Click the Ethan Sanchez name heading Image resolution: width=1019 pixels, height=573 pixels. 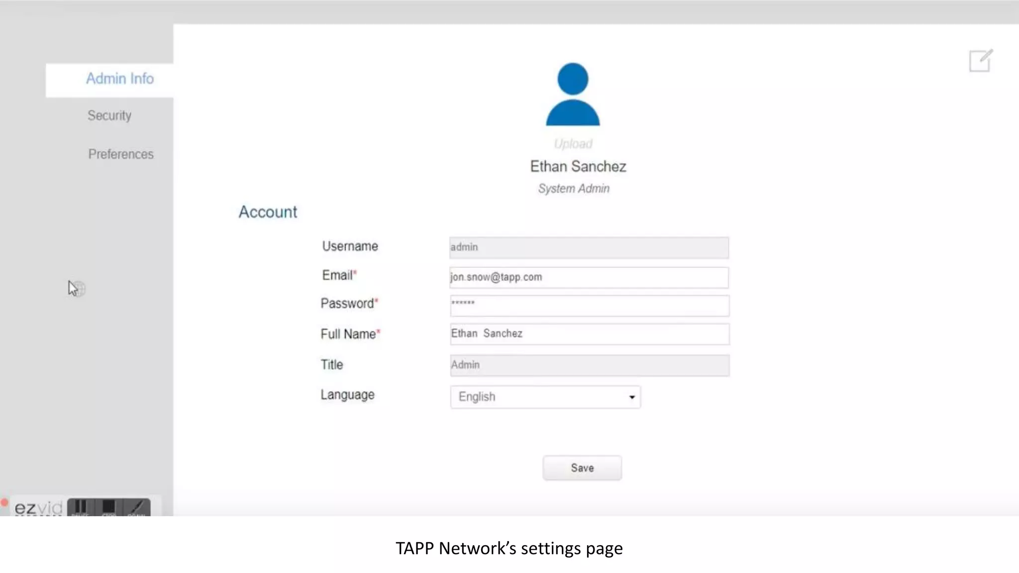[x=578, y=167]
